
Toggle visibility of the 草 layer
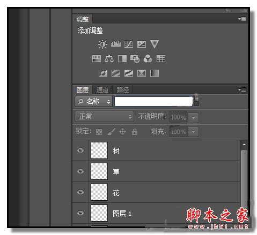click(x=80, y=171)
